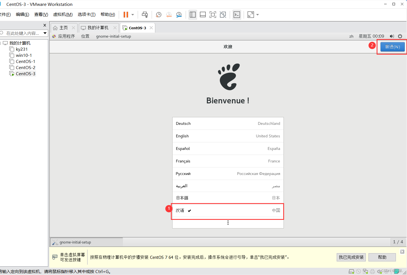The image size is (407, 275).
Task: Click the network adapter status icon
Action: (365, 271)
